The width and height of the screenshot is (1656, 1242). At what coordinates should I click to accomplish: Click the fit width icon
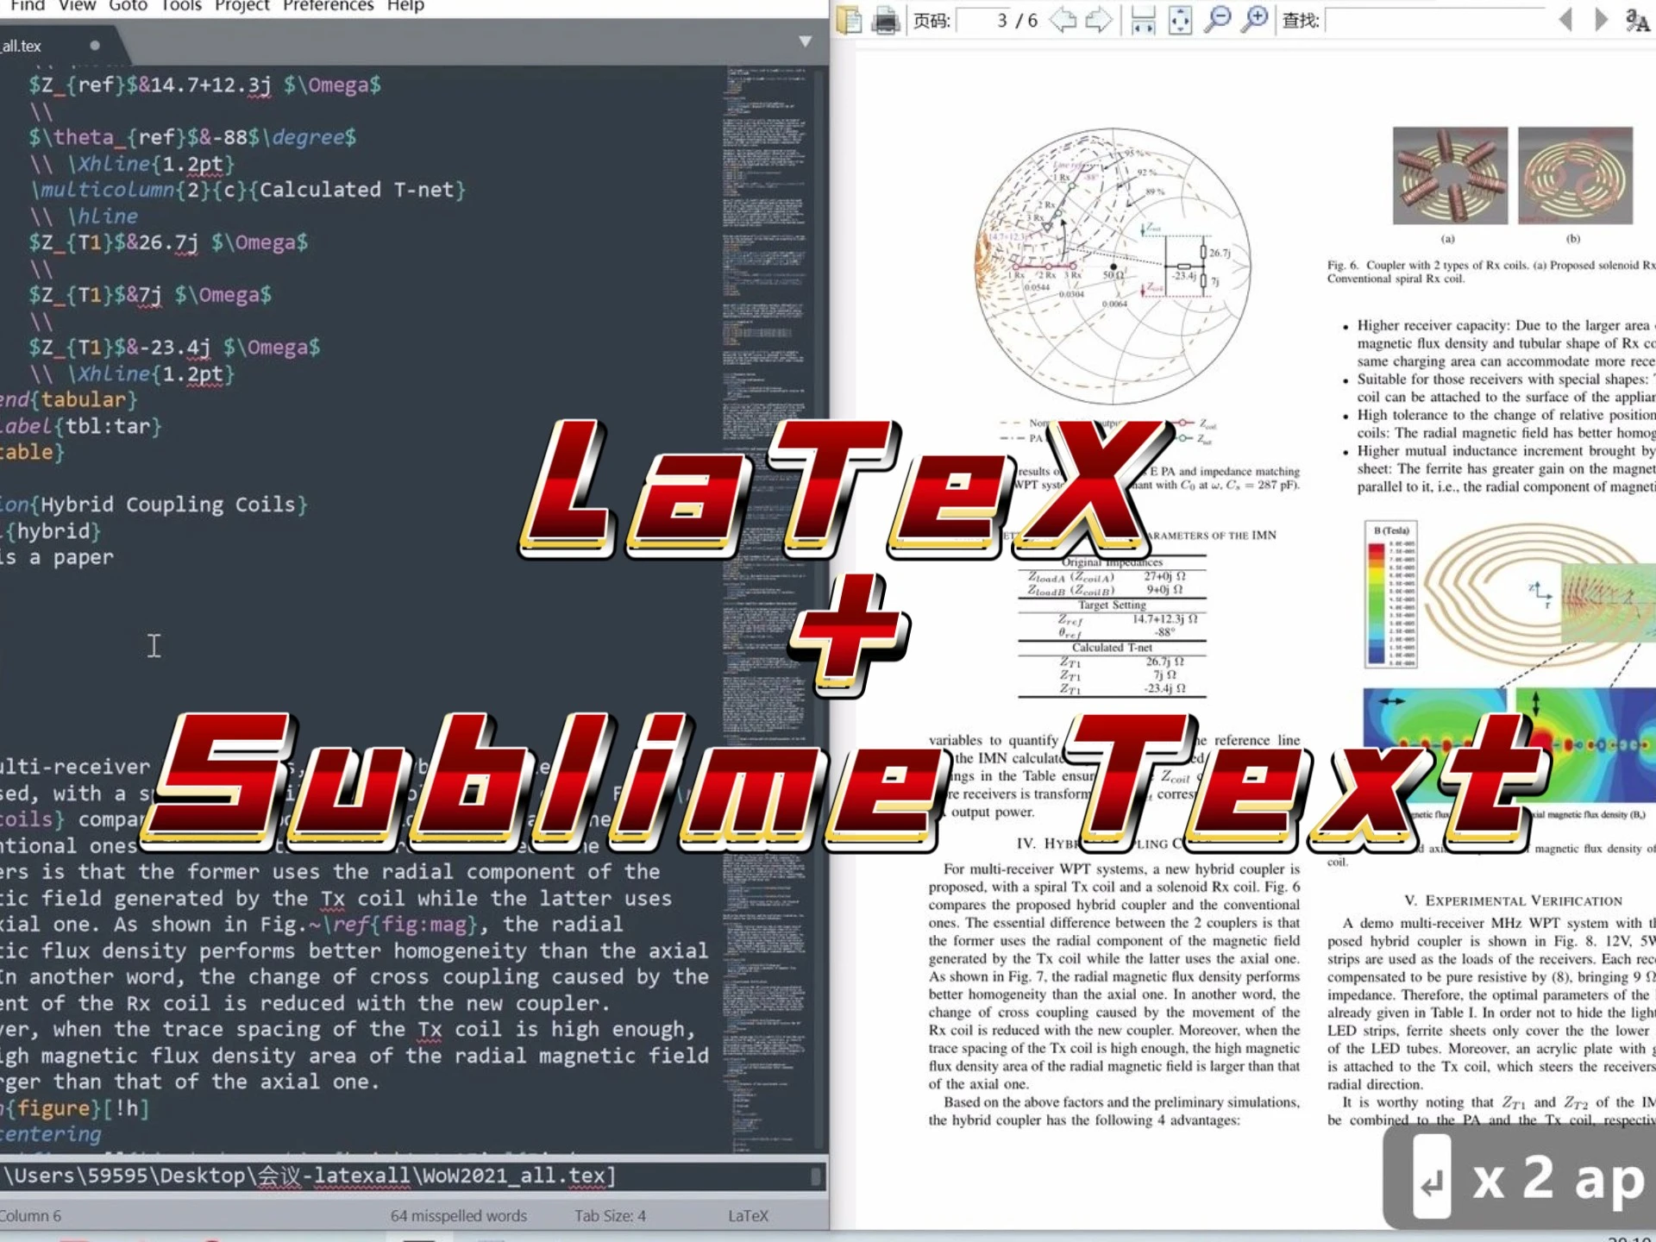point(1143,19)
